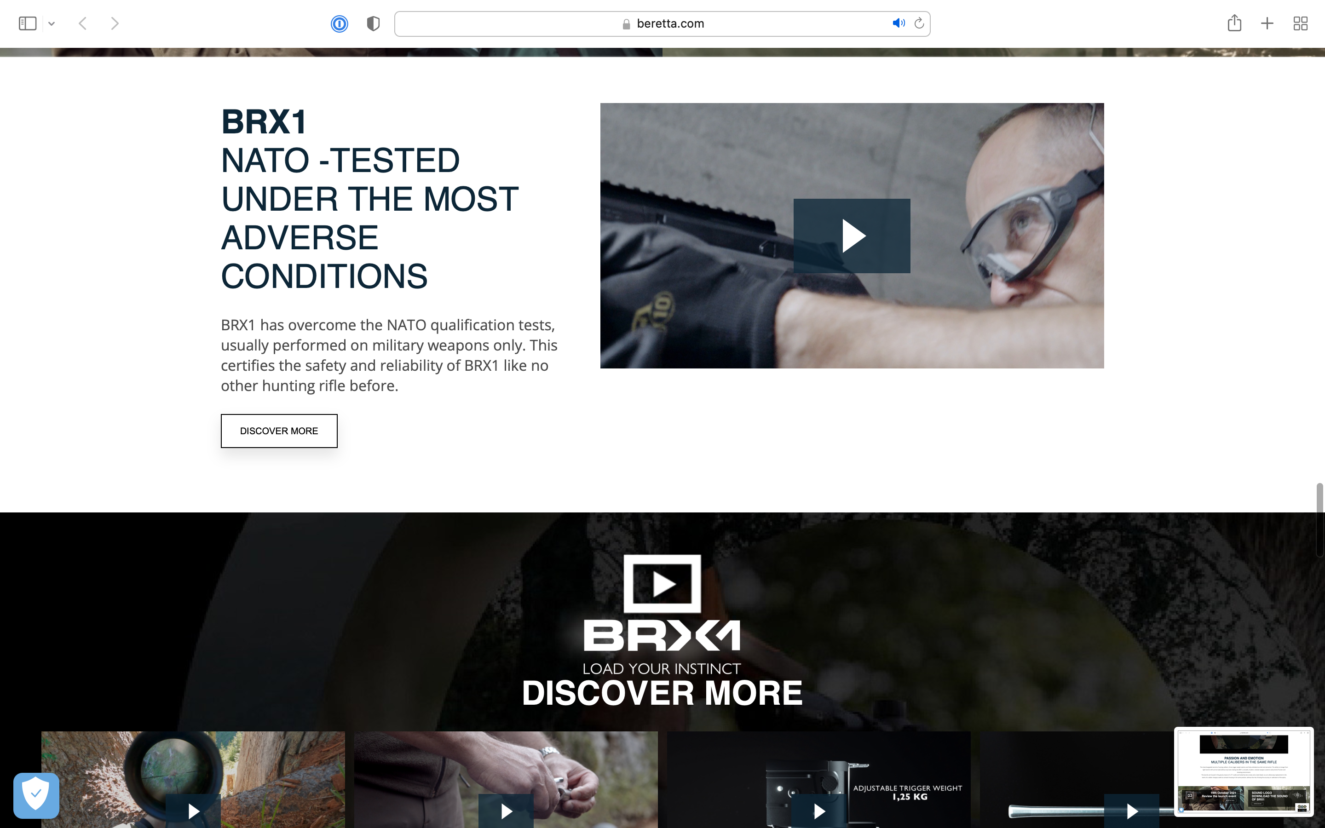Screen dimensions: 1325x828
Task: Play the hands loading cartridge video
Action: (x=506, y=811)
